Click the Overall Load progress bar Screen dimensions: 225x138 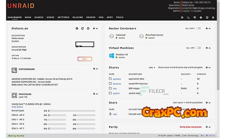click(x=72, y=111)
